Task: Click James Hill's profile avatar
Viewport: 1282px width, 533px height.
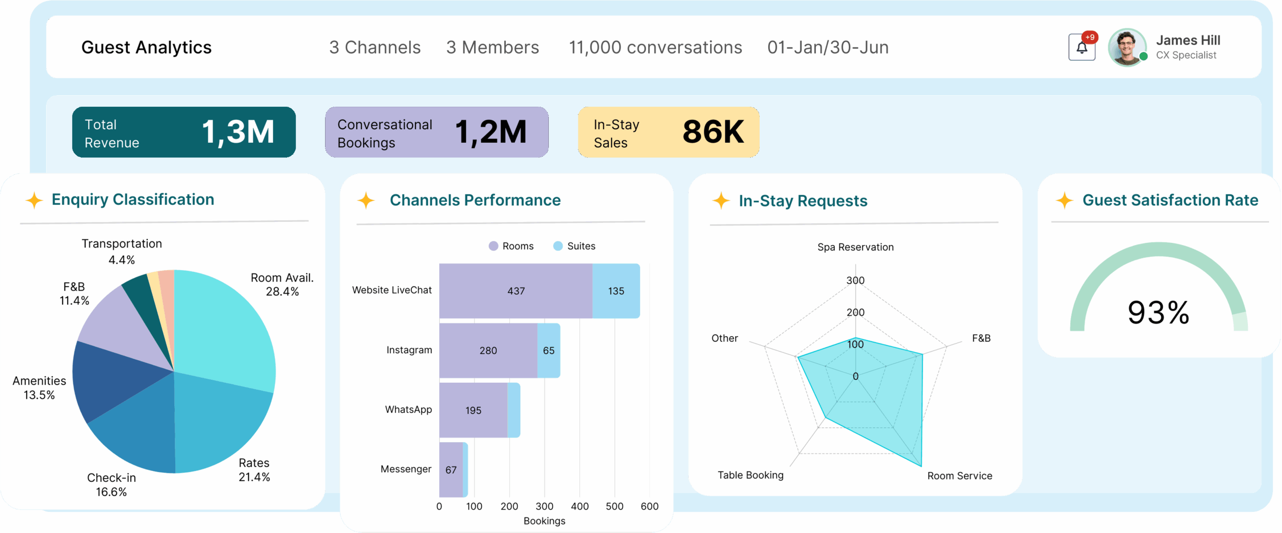Action: (1127, 48)
